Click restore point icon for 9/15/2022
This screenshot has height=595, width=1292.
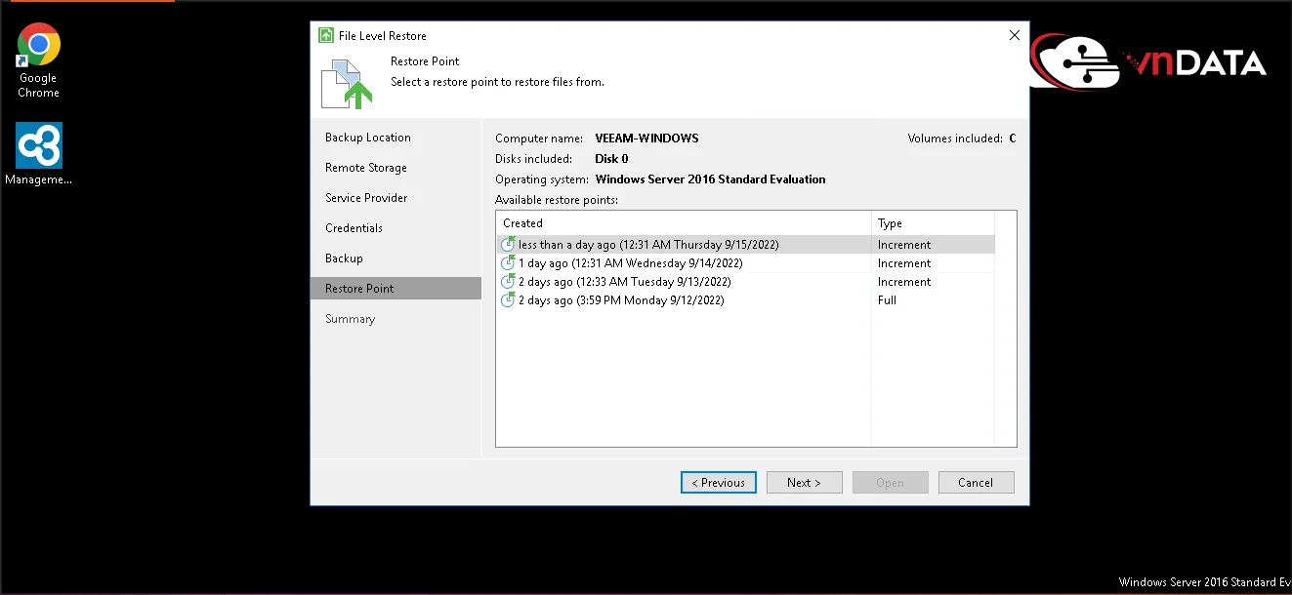coord(508,245)
